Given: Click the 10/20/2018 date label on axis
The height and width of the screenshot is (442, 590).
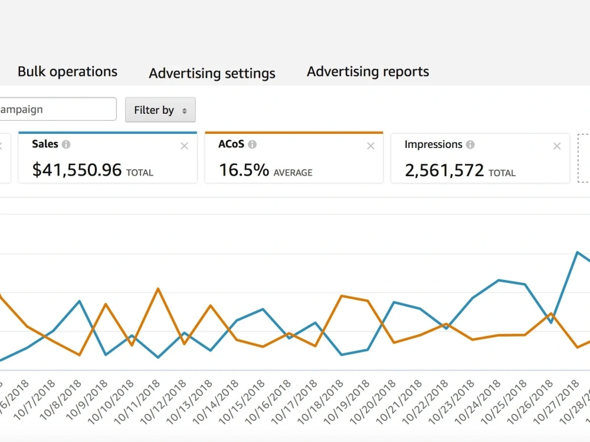Looking at the screenshot, I should pos(373,401).
